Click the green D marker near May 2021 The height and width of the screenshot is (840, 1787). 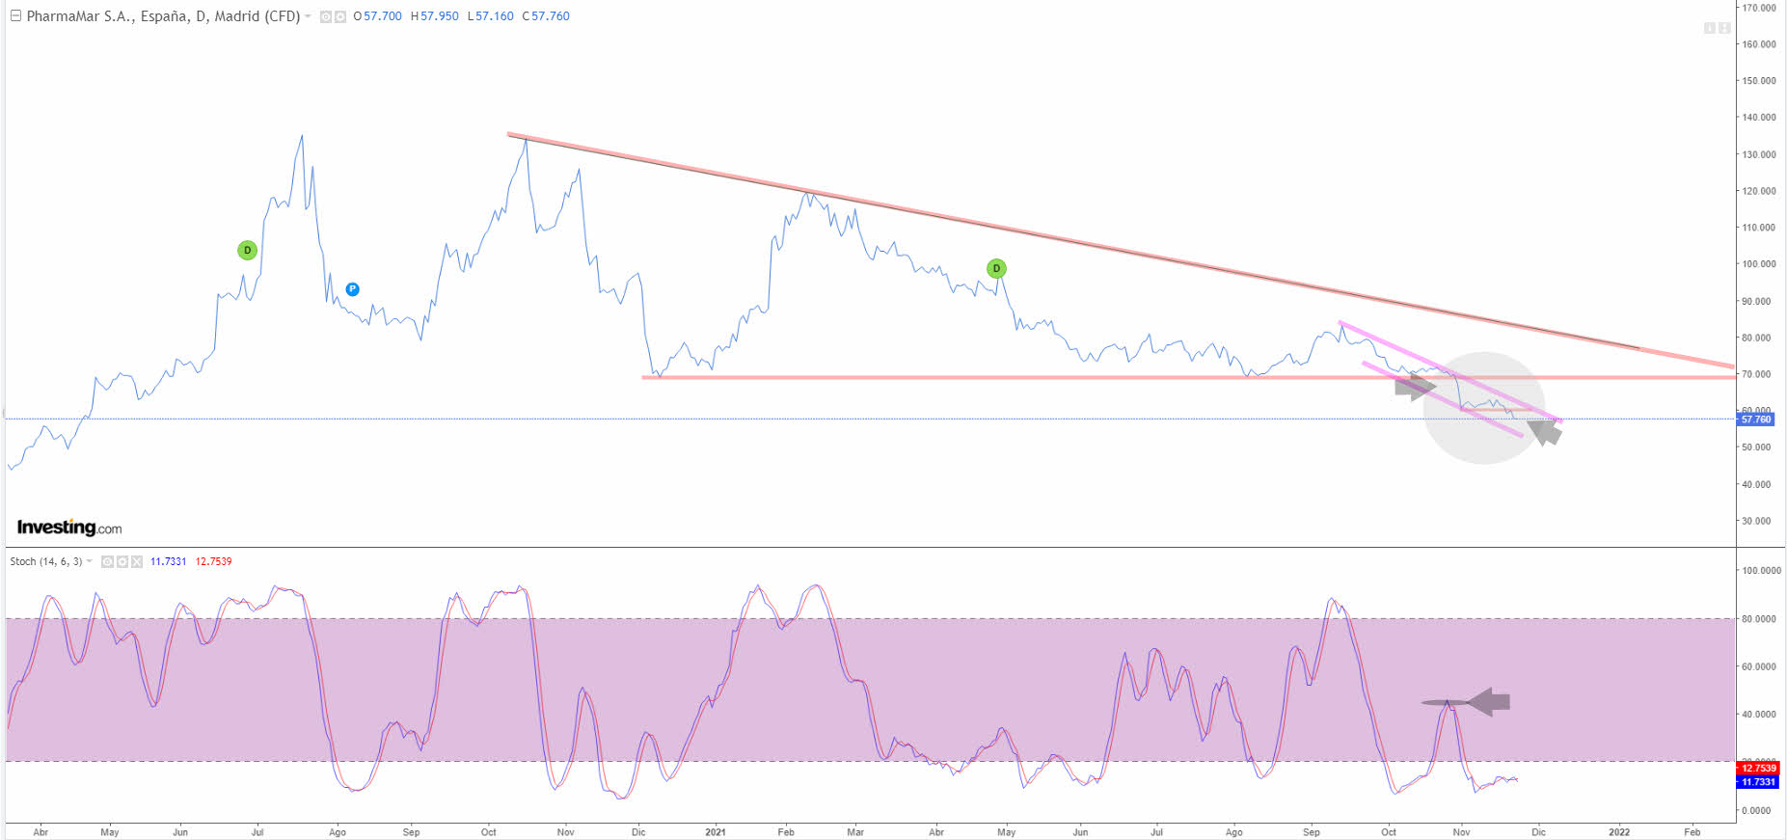coord(996,268)
